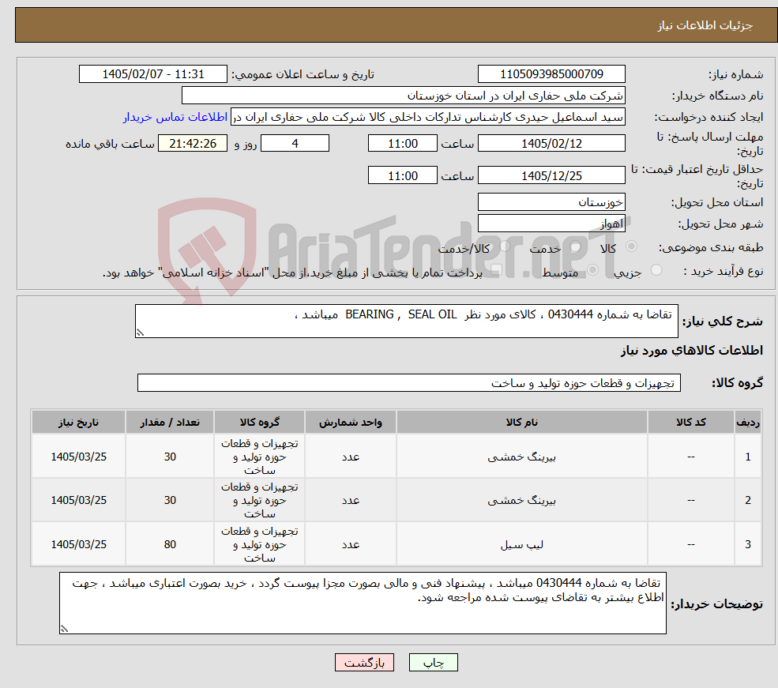Select the جزیی purchase type radio
Viewport: 778px width, 688px height.
(656, 270)
